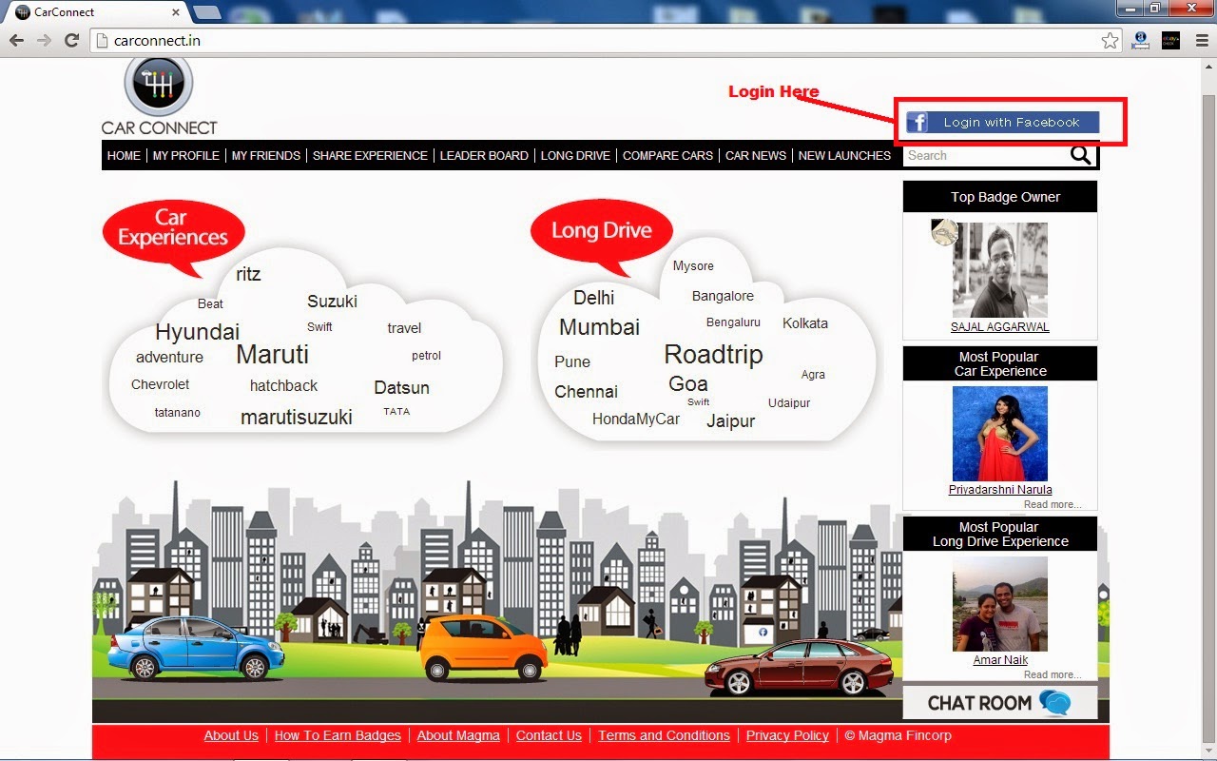
Task: View Terms and Conditions
Action: [x=664, y=735]
